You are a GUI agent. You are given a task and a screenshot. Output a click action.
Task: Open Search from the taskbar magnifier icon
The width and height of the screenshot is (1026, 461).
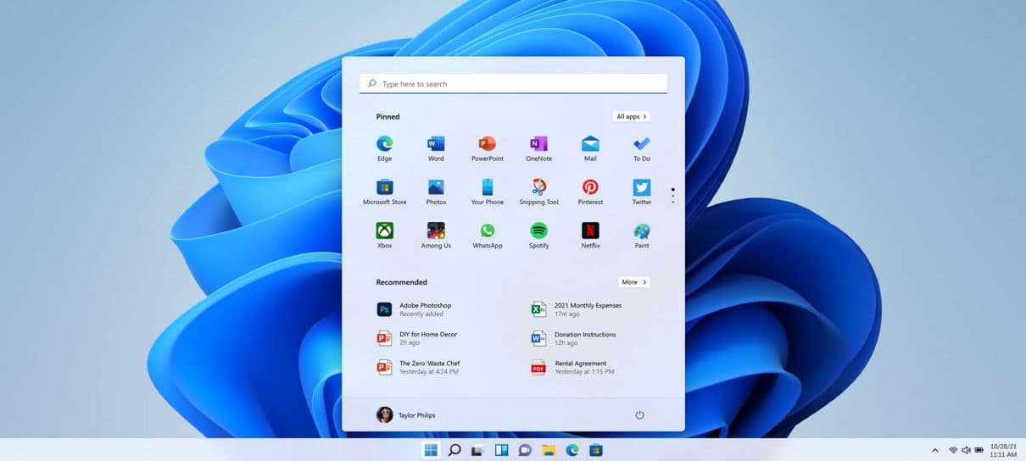pyautogui.click(x=454, y=450)
